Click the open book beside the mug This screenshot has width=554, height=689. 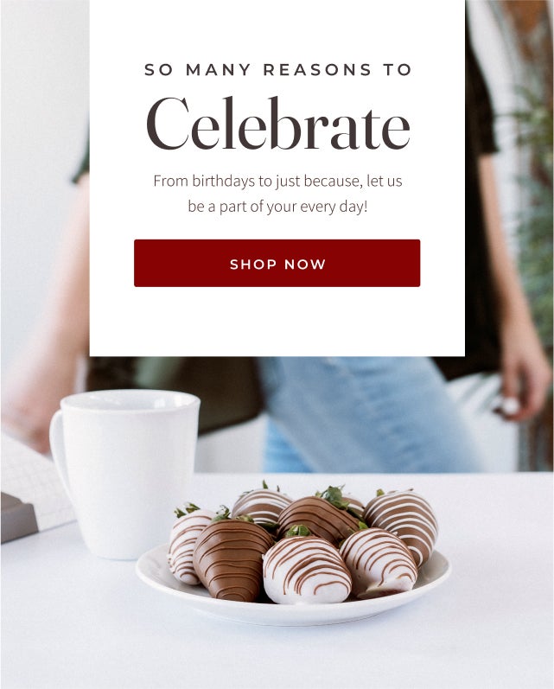point(32,488)
